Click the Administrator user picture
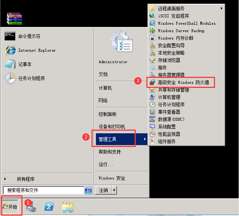The width and height of the screenshot is (239, 216). point(122,41)
